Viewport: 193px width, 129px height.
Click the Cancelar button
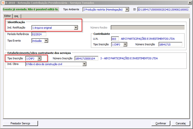pos(181,123)
